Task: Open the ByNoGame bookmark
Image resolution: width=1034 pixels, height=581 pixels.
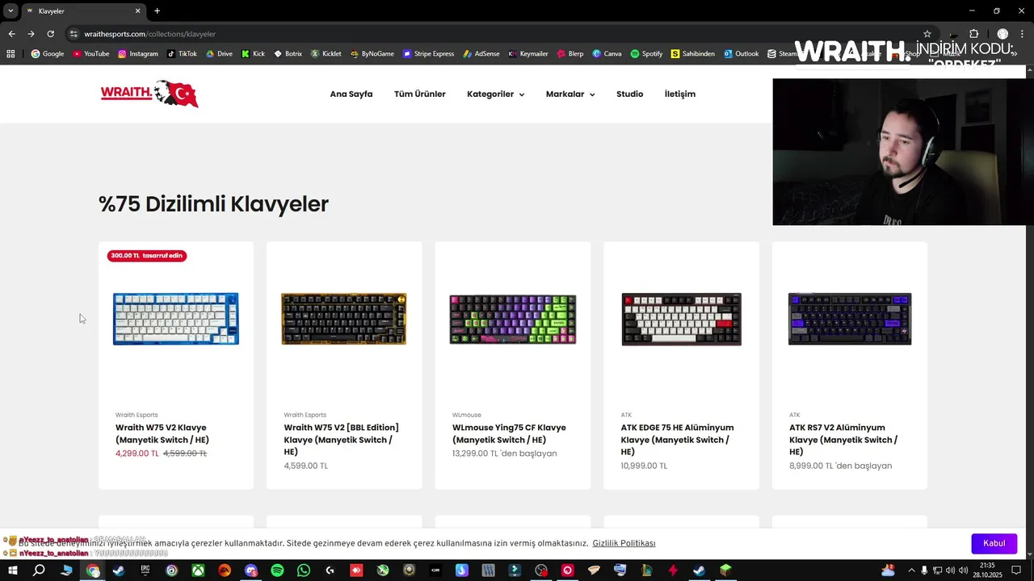Action: 372,54
